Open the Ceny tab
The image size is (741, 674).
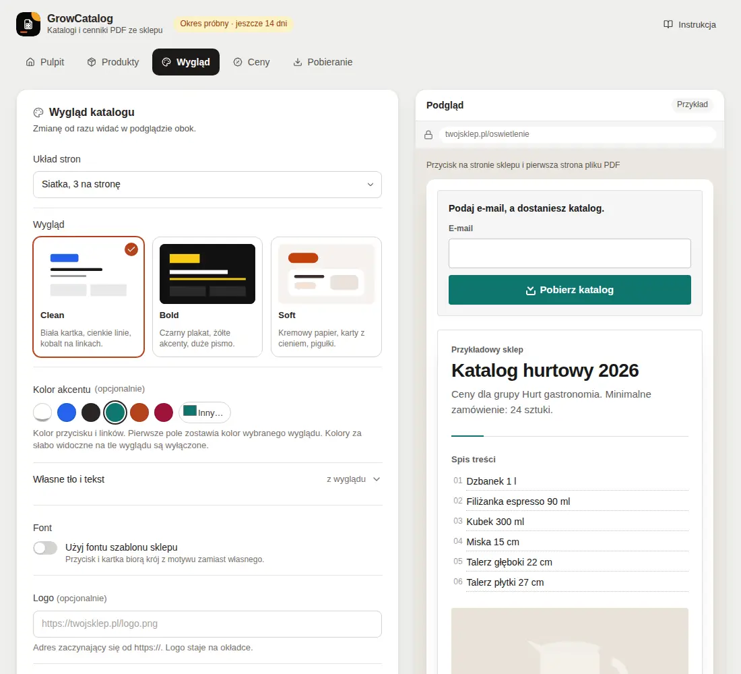251,62
